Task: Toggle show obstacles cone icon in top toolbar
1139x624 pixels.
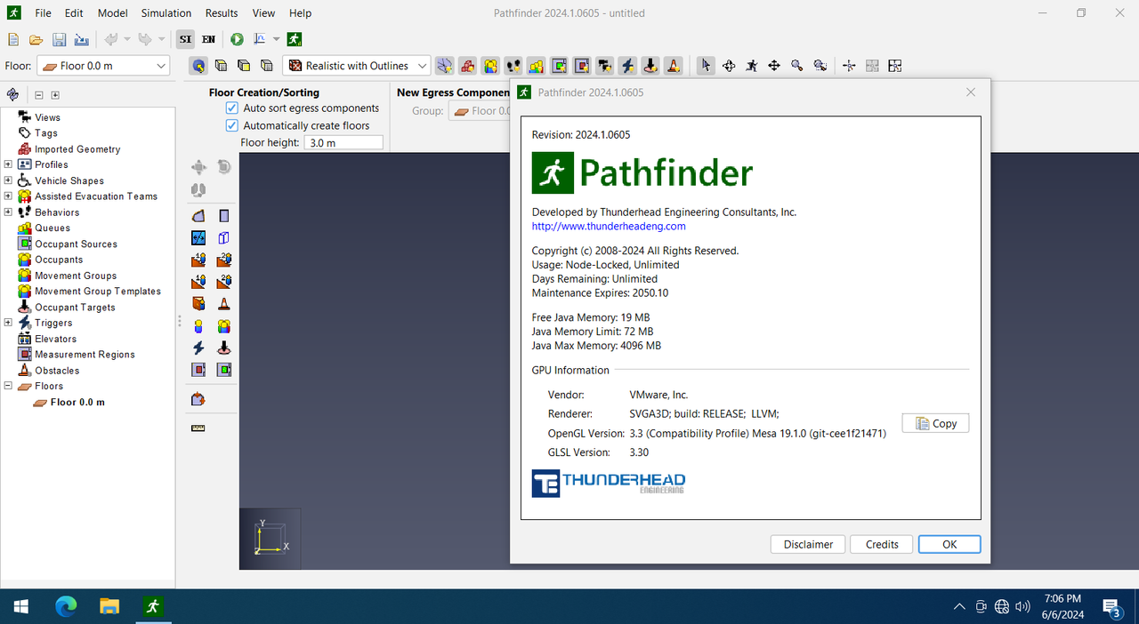Action: 674,66
